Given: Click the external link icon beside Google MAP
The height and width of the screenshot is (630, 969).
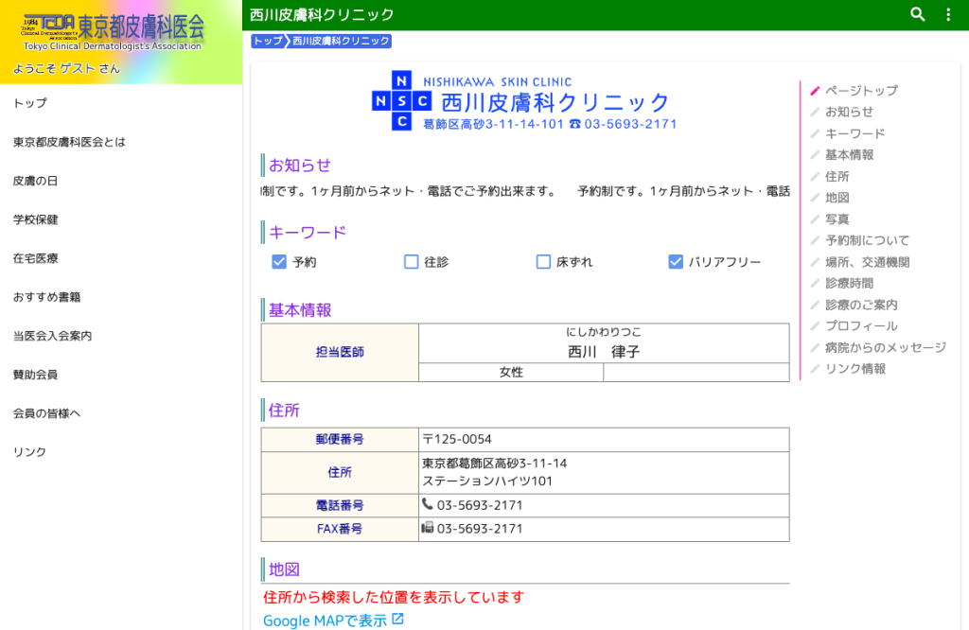Looking at the screenshot, I should [x=398, y=619].
